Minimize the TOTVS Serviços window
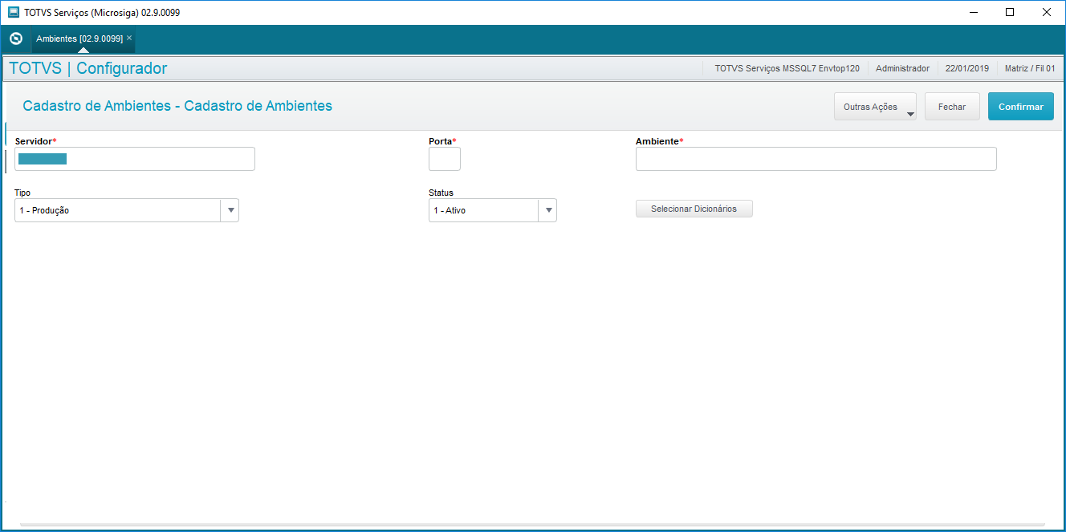This screenshot has height=532, width=1066. tap(973, 12)
